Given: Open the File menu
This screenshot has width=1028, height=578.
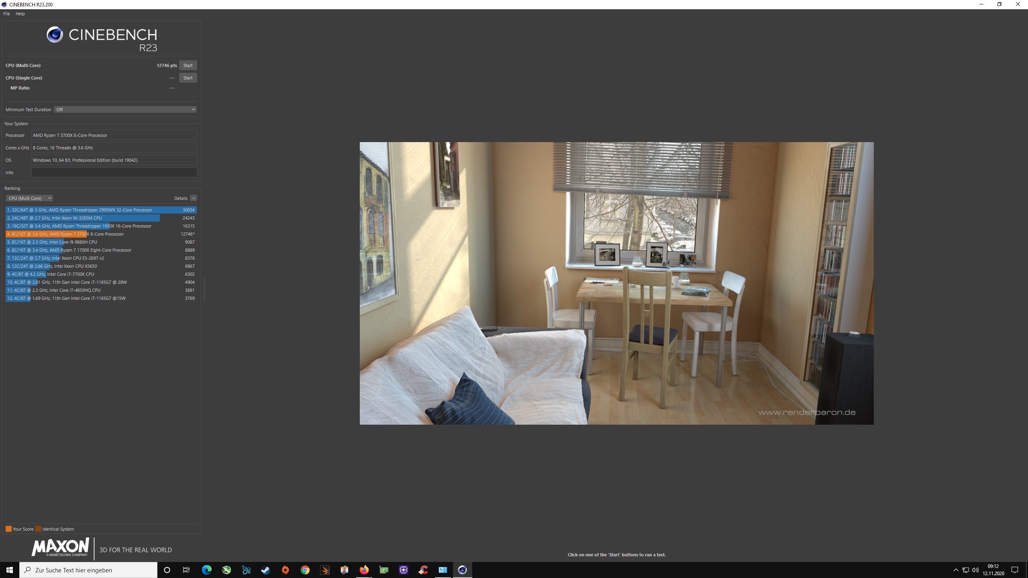Looking at the screenshot, I should (6, 14).
